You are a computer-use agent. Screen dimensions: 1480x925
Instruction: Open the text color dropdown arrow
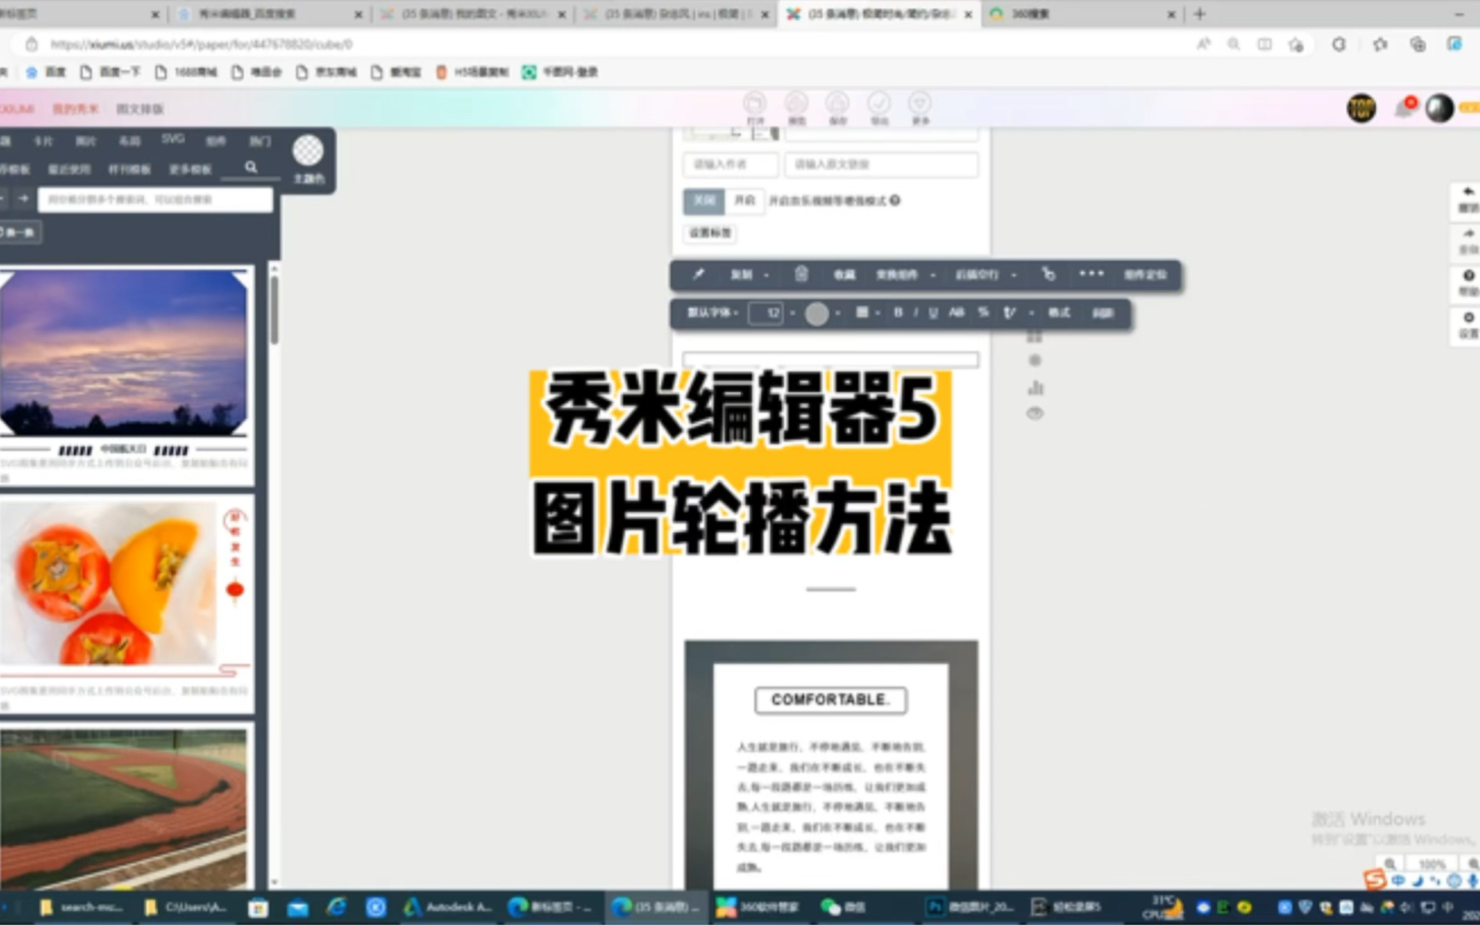(837, 313)
